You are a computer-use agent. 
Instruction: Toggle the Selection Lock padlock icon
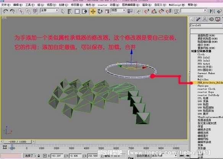coord(39,156)
